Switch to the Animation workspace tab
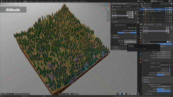The image size is (173, 97). [x=62, y=1]
